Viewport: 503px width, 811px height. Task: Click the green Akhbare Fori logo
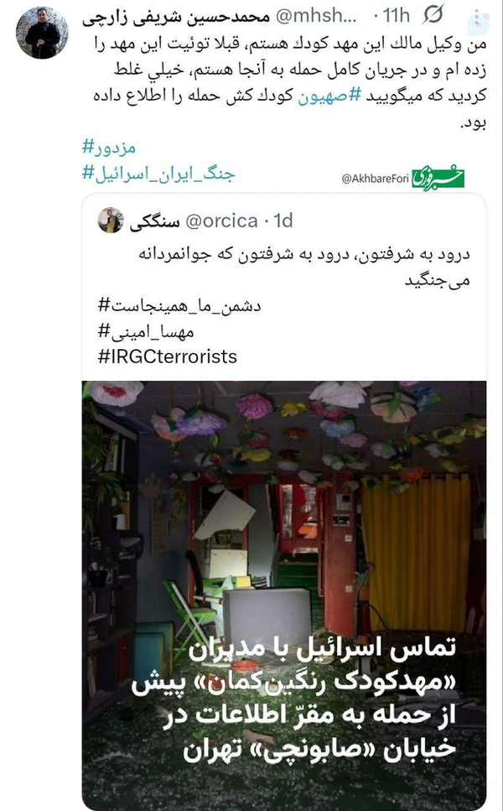tap(438, 179)
